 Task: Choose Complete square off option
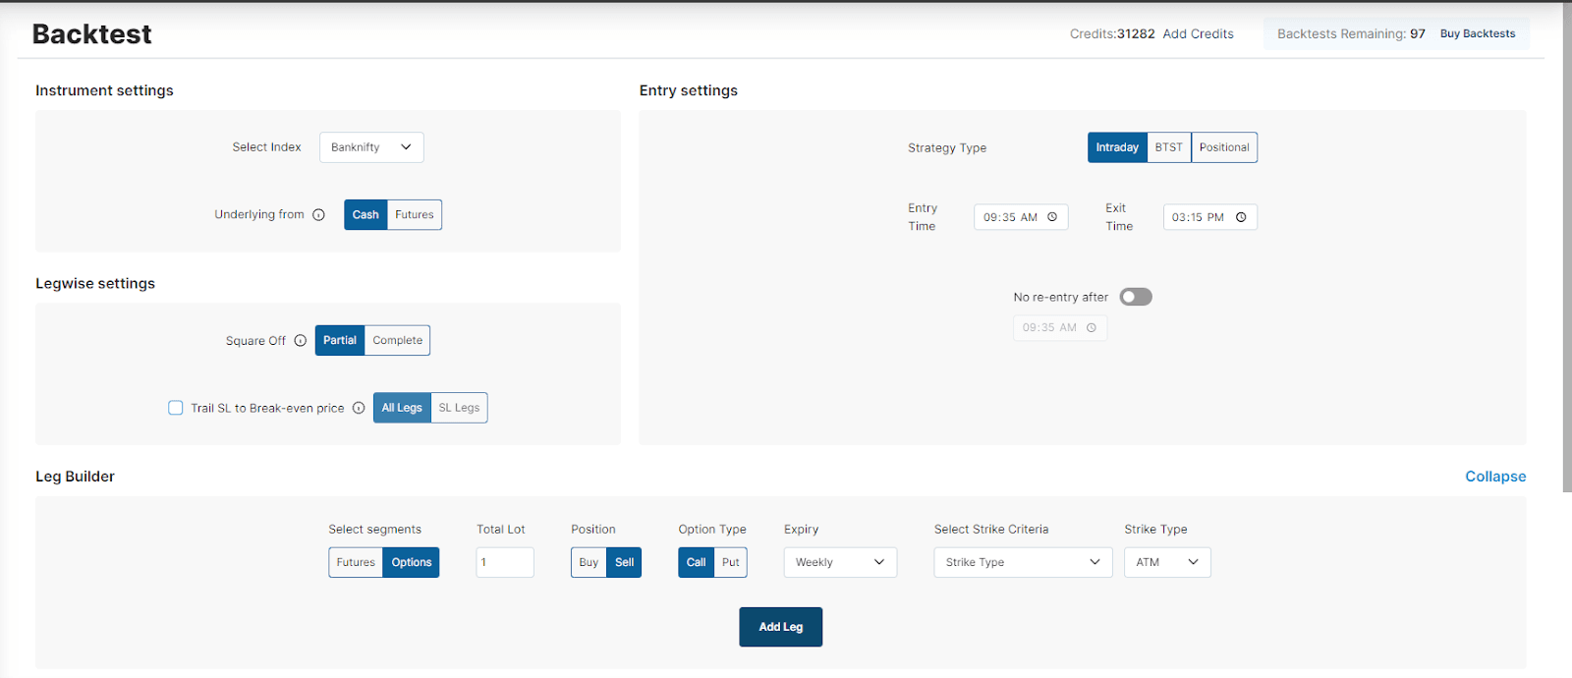[397, 341]
